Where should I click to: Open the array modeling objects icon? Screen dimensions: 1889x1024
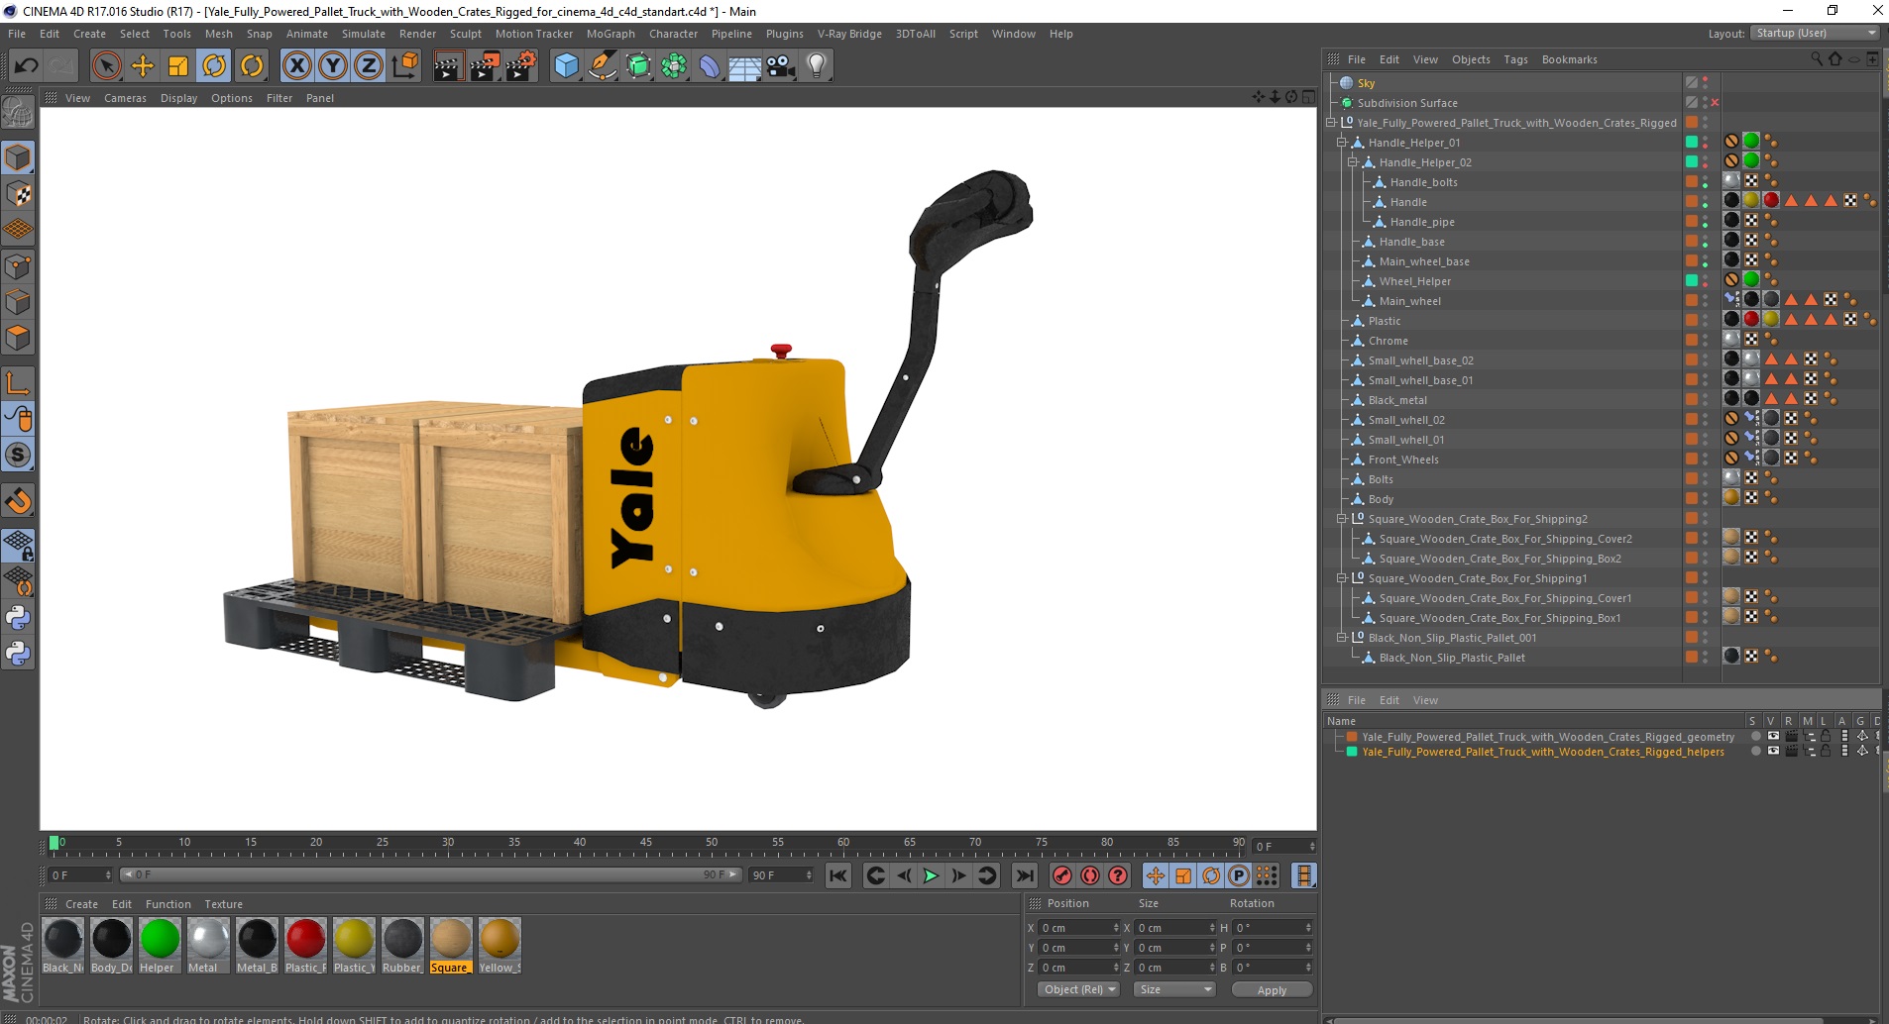click(674, 65)
